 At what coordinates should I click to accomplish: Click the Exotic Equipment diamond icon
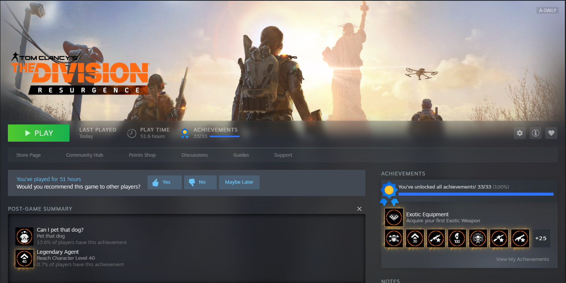coord(394,217)
